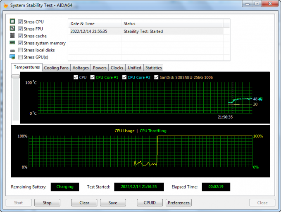Viewport: 281px width, 212px height.
Task: Click the temperature graph vertical slider handle
Action: tap(16, 76)
